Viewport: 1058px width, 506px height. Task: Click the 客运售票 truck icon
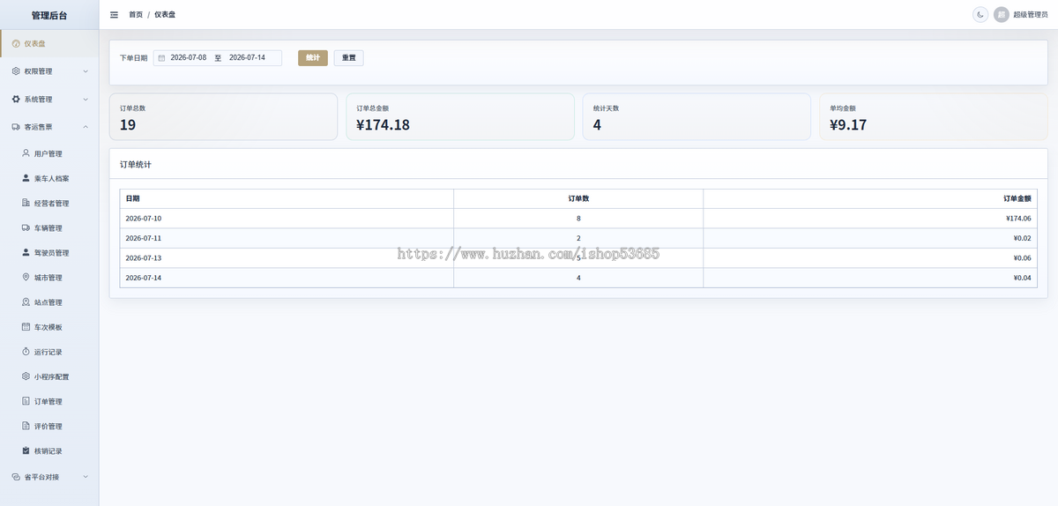[x=16, y=127]
